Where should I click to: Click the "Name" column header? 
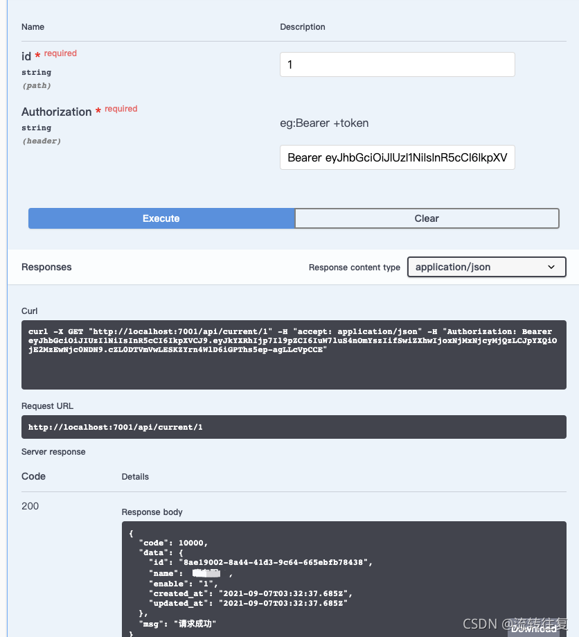pos(33,27)
